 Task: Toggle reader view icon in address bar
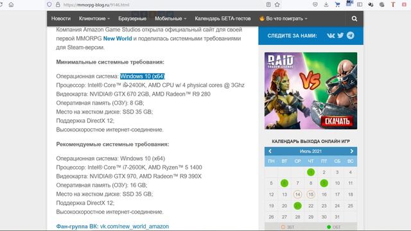click(268, 4)
